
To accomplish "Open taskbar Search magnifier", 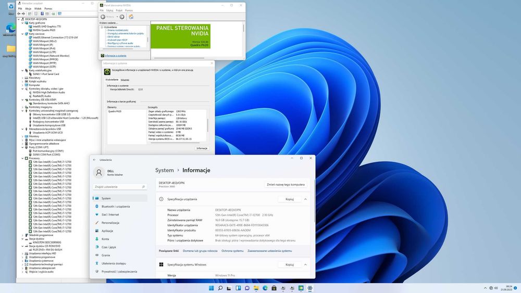I will 220,288.
